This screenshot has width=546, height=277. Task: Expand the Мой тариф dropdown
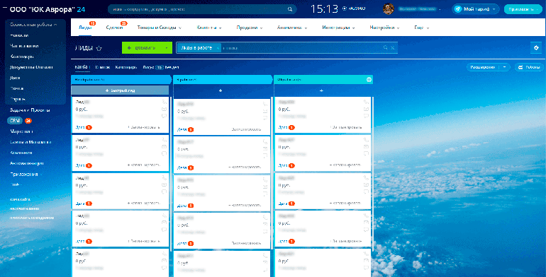[476, 9]
